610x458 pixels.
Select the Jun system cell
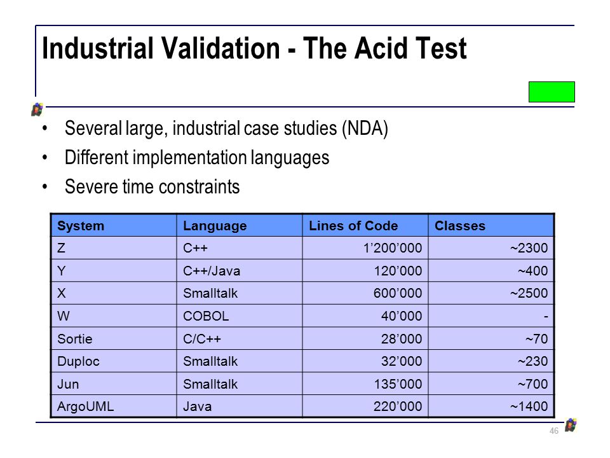tap(114, 384)
